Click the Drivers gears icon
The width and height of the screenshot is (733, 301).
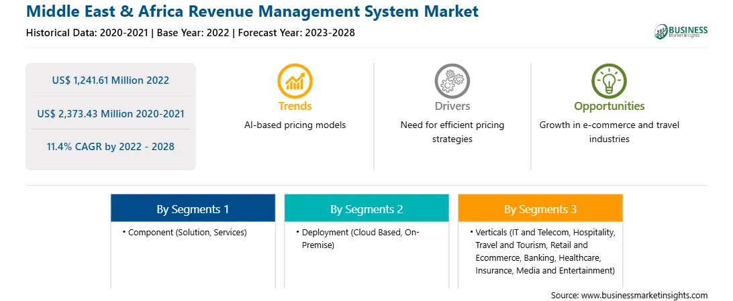(x=452, y=80)
